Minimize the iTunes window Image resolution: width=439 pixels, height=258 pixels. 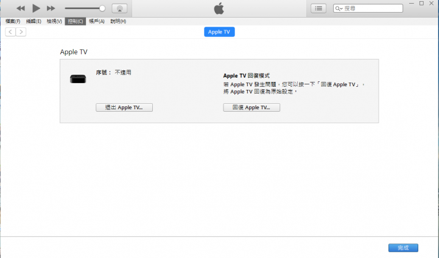(x=411, y=4)
